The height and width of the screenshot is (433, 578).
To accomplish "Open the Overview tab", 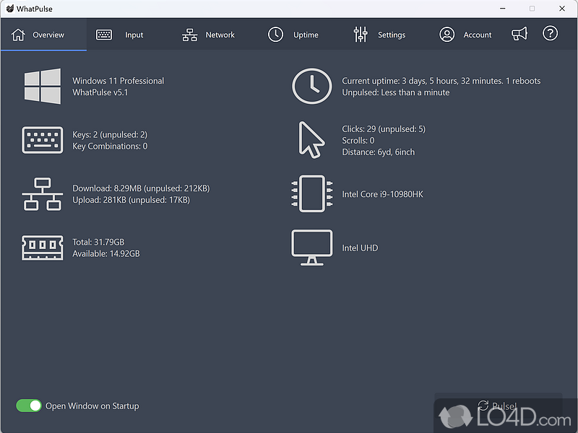I will [x=43, y=35].
